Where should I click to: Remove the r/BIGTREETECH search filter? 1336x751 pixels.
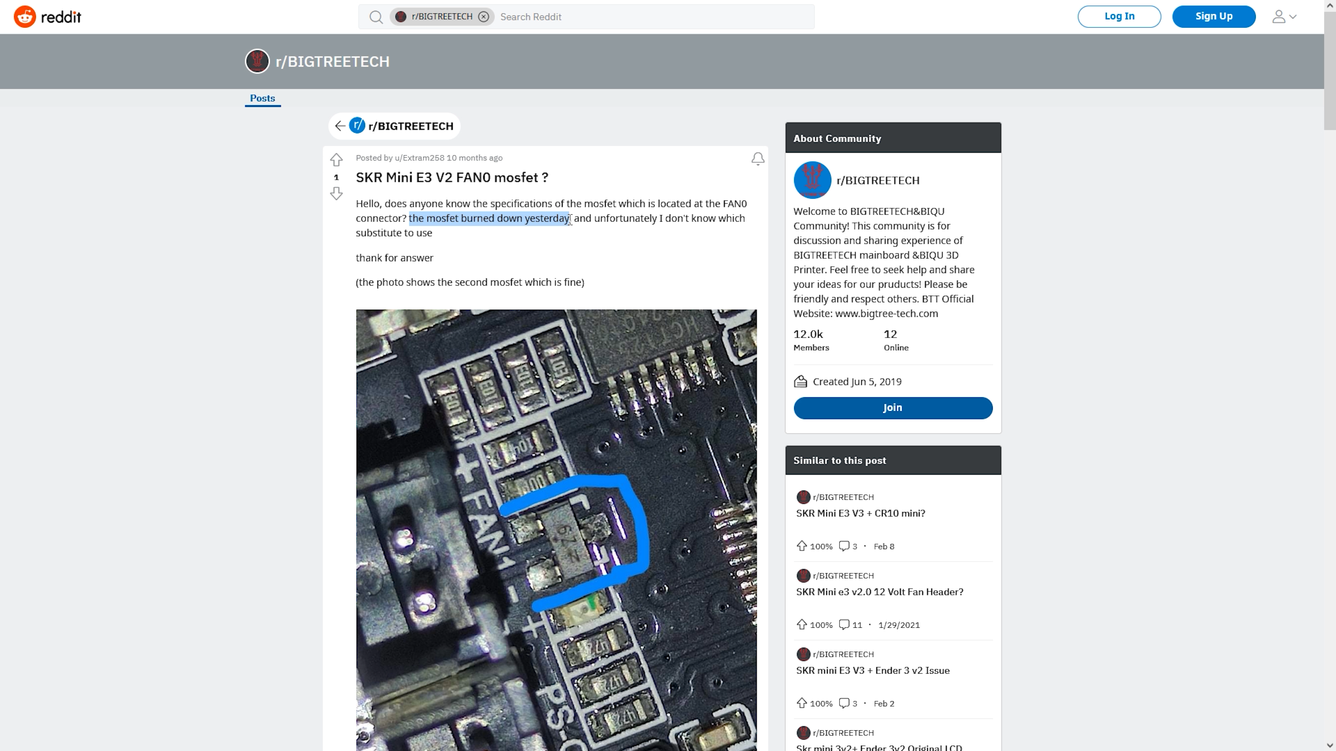pos(484,17)
